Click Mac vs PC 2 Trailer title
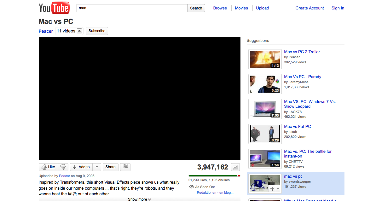 [x=302, y=52]
